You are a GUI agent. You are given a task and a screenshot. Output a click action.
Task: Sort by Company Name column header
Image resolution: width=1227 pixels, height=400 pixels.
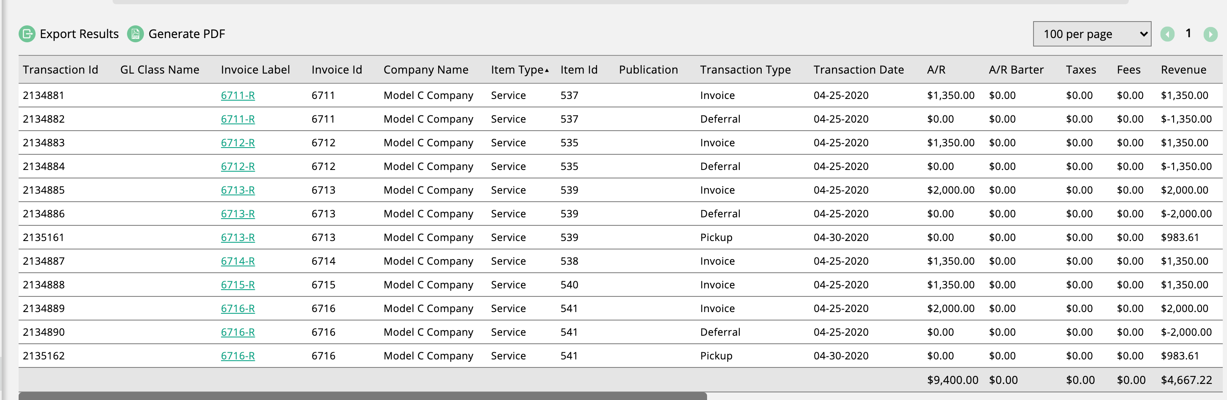(x=426, y=70)
